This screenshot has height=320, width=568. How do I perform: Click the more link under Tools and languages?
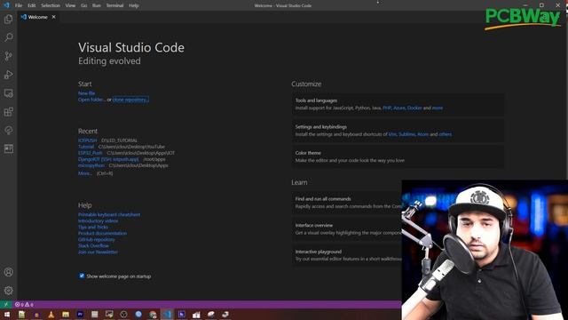[x=438, y=108]
